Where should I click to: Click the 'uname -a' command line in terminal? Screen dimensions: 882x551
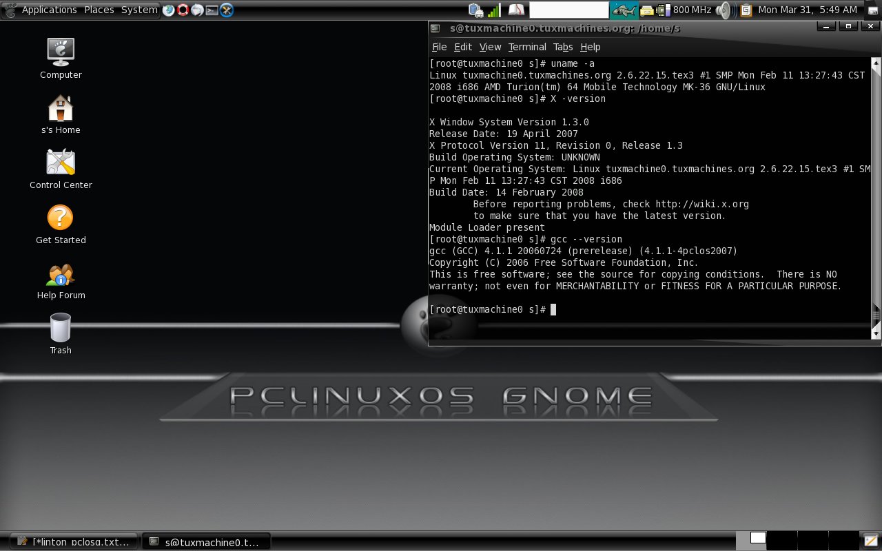tap(512, 63)
